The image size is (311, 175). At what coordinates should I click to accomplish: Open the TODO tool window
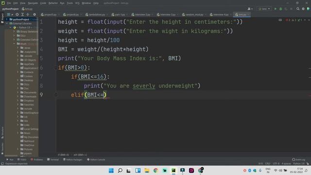pyautogui.click(x=22, y=159)
